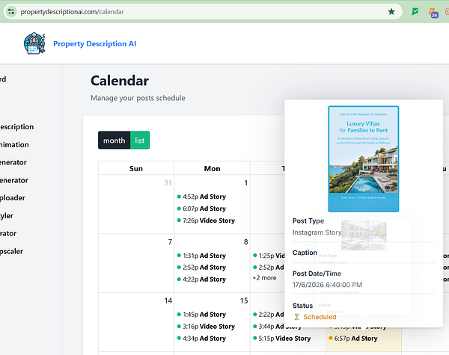Screen dimensions: 449x355
Task: Open the green checkmark browser extension
Action: [x=415, y=12]
